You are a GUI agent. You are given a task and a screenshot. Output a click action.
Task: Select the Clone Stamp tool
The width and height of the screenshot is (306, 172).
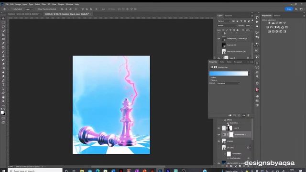3,55
